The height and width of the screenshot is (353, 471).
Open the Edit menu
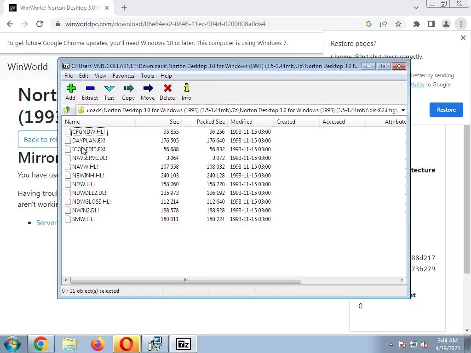84,76
